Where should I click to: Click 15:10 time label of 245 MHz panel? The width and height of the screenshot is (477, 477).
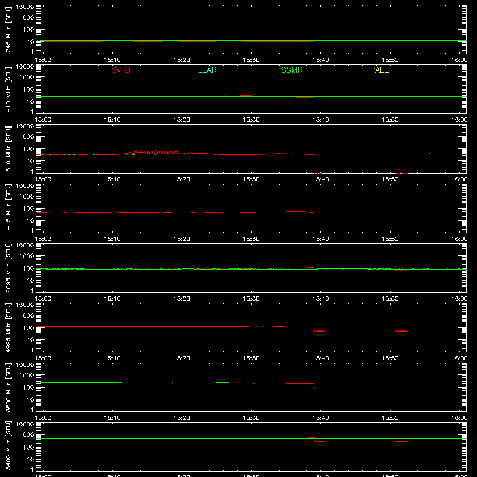click(x=113, y=60)
